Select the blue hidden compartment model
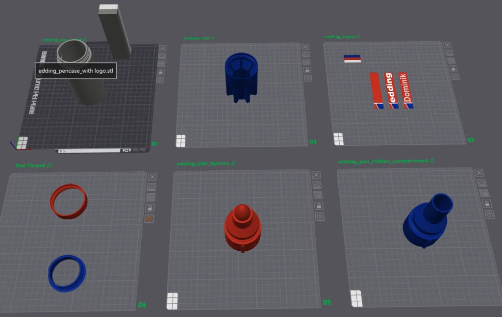 (427, 220)
